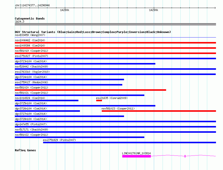Click the right arrowhead of the ruler

tap(215, 8)
